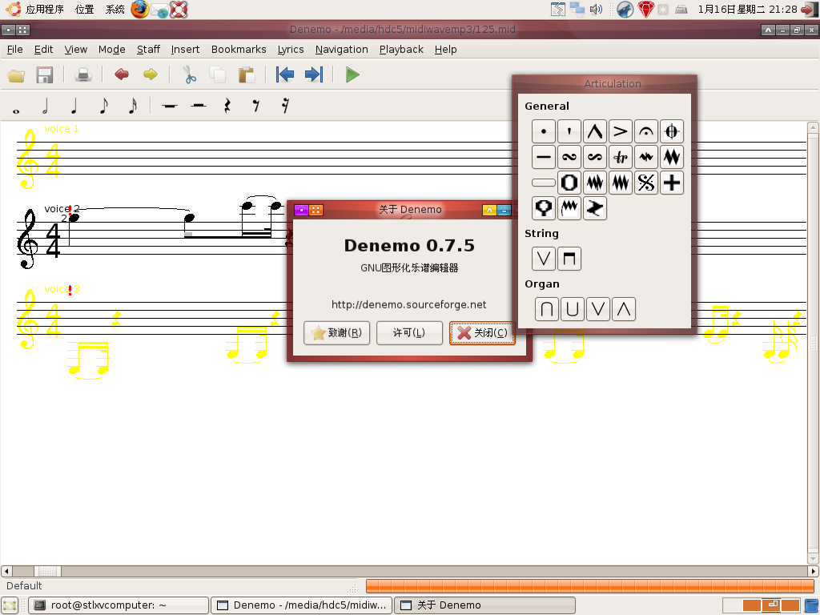820x615 pixels.
Task: Insert half rest
Action: 199,107
